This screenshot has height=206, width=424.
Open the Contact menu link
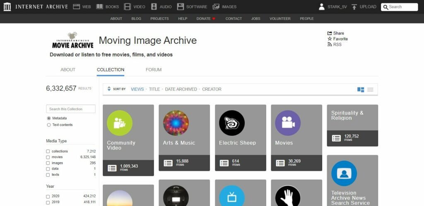point(234,19)
